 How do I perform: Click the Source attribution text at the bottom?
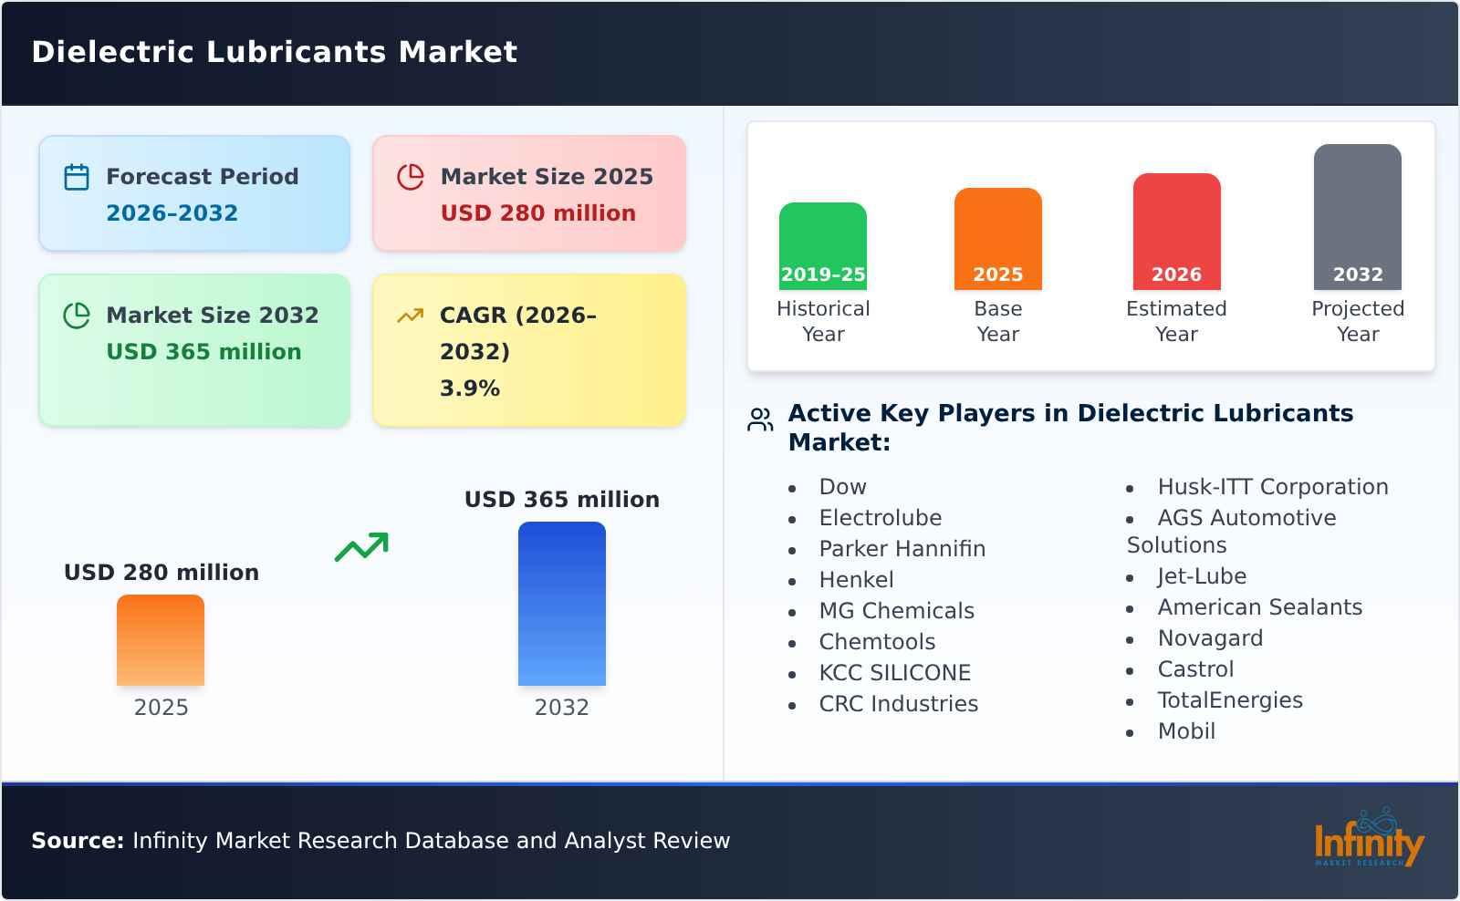tap(379, 841)
